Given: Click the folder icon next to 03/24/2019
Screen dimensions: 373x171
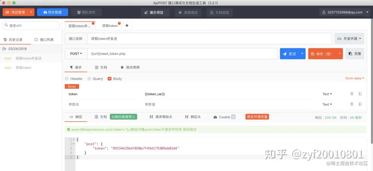Looking at the screenshot, I should point(4,49).
